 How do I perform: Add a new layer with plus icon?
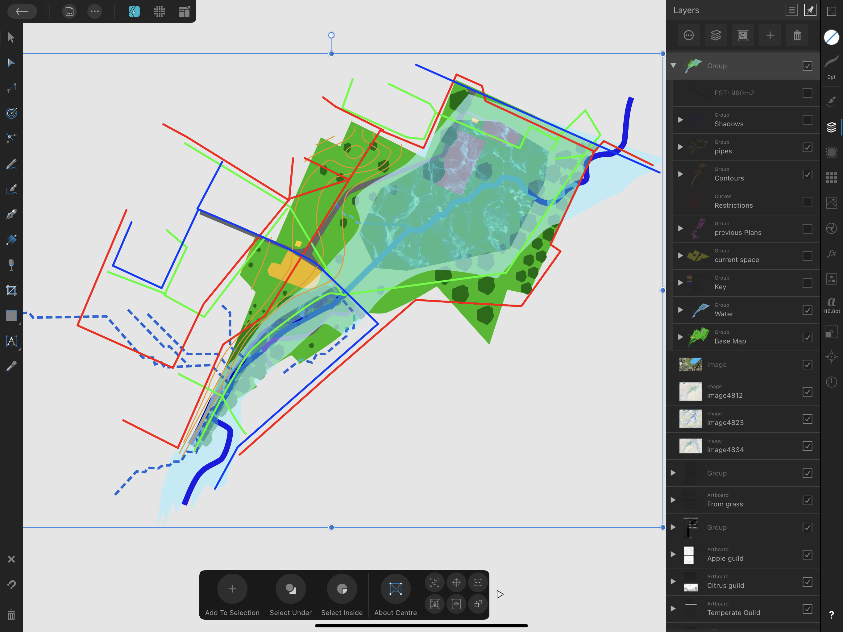770,35
